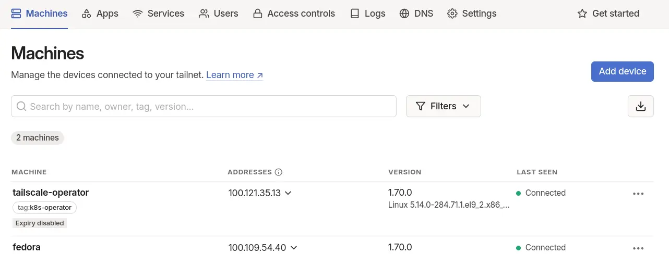Viewport: 669px width, 254px height.
Task: Click the Linux 5.14.0 kernel version text
Action: (x=449, y=205)
